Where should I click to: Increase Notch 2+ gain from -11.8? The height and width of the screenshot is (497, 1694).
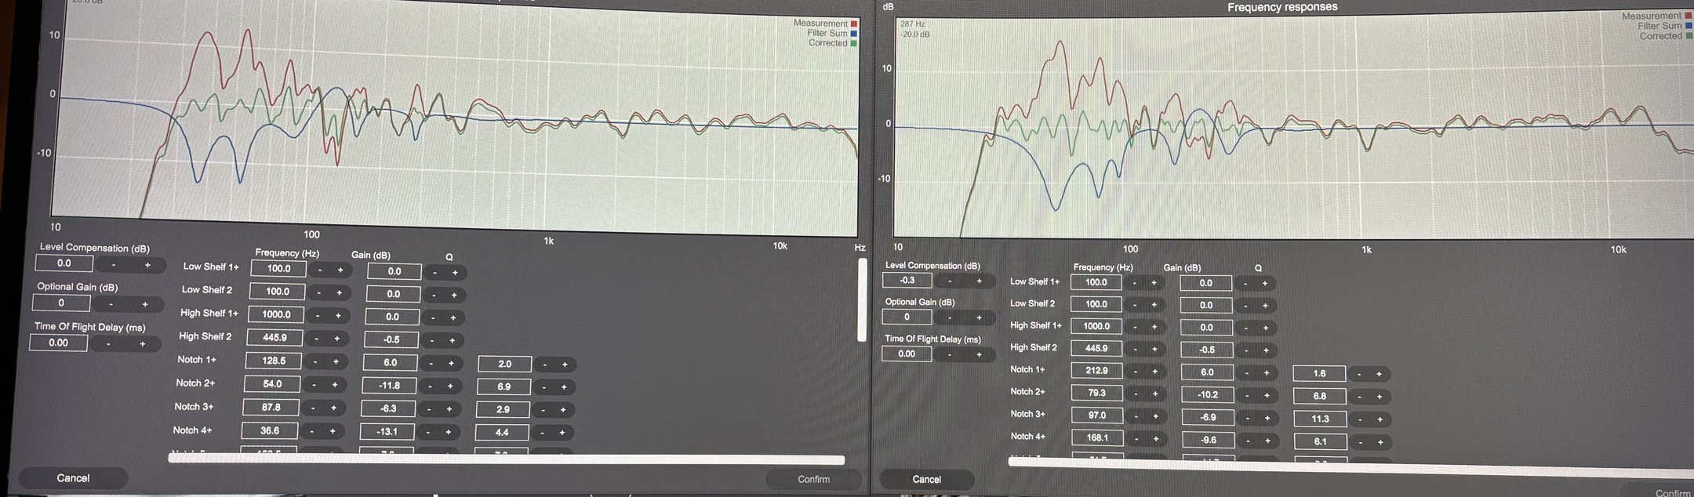[450, 386]
